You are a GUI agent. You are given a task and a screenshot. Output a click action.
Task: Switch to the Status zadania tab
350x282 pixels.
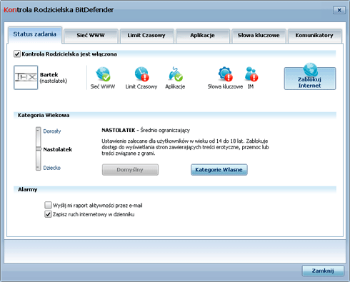pyautogui.click(x=35, y=35)
